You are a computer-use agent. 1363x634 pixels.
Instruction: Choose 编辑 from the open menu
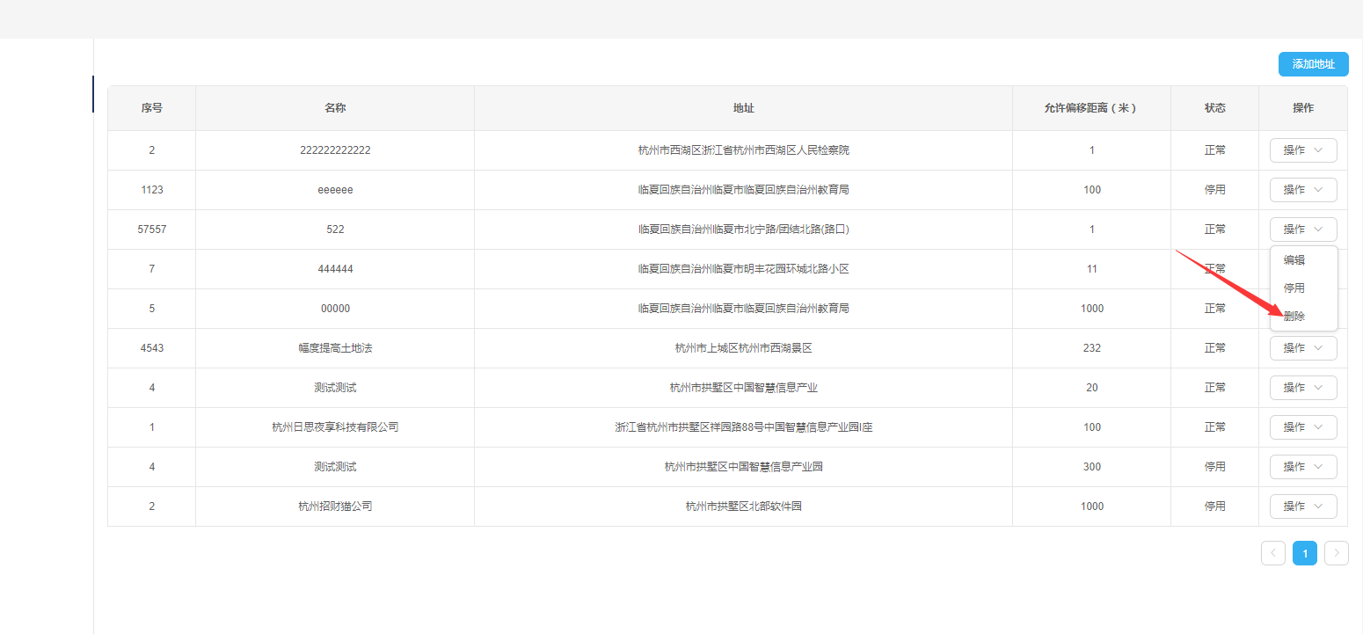tap(1294, 260)
